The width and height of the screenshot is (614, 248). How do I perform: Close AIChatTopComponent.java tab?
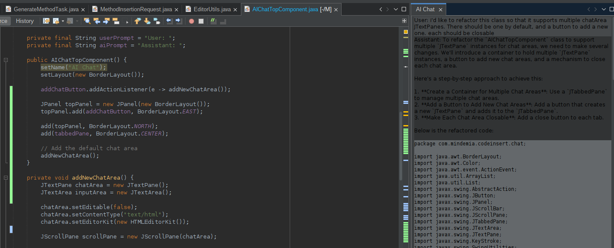click(x=336, y=10)
